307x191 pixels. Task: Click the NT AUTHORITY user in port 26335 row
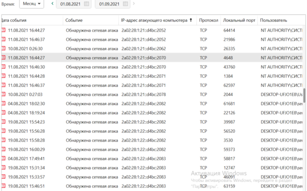coord(281,49)
